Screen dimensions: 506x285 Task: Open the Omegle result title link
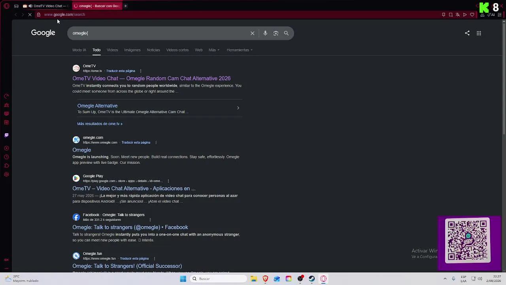pos(81,150)
